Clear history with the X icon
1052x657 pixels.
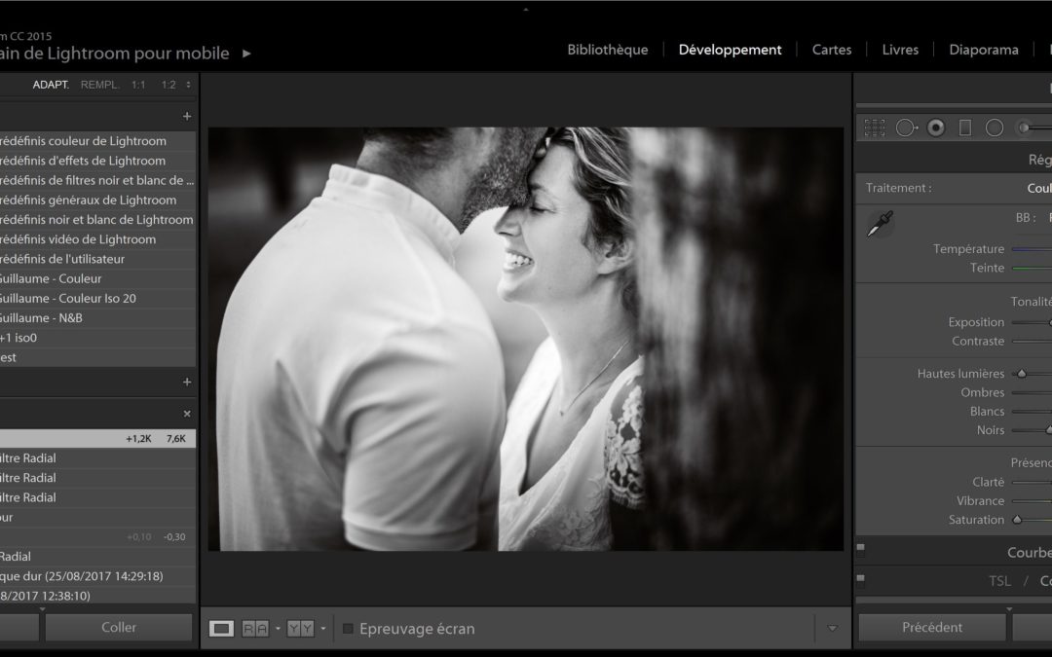tap(187, 414)
